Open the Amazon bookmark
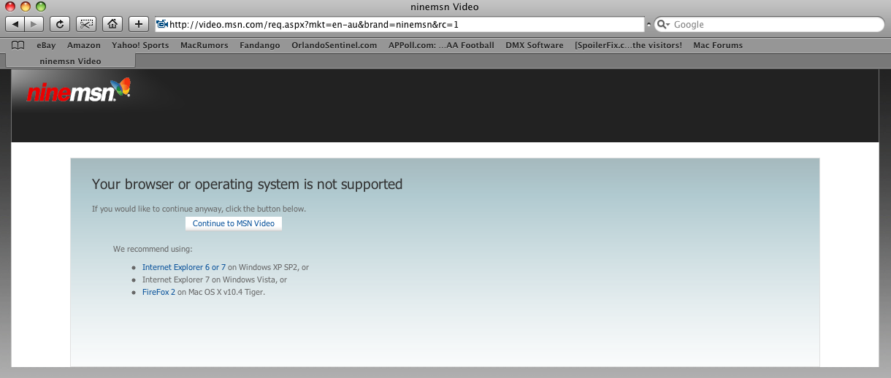891x378 pixels. coord(84,45)
